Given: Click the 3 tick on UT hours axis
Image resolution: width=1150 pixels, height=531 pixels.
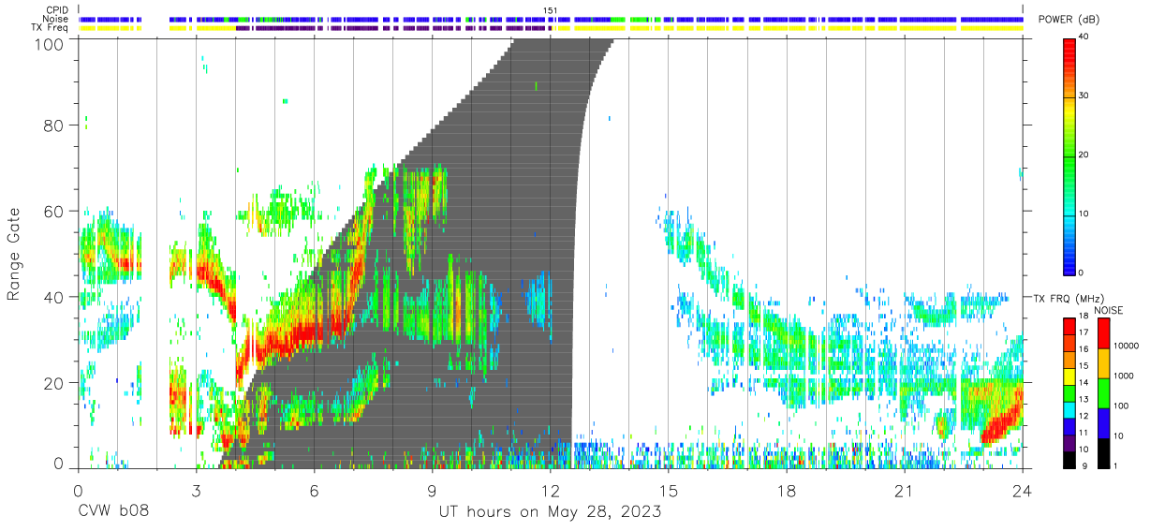Looking at the screenshot, I should coord(196,490).
